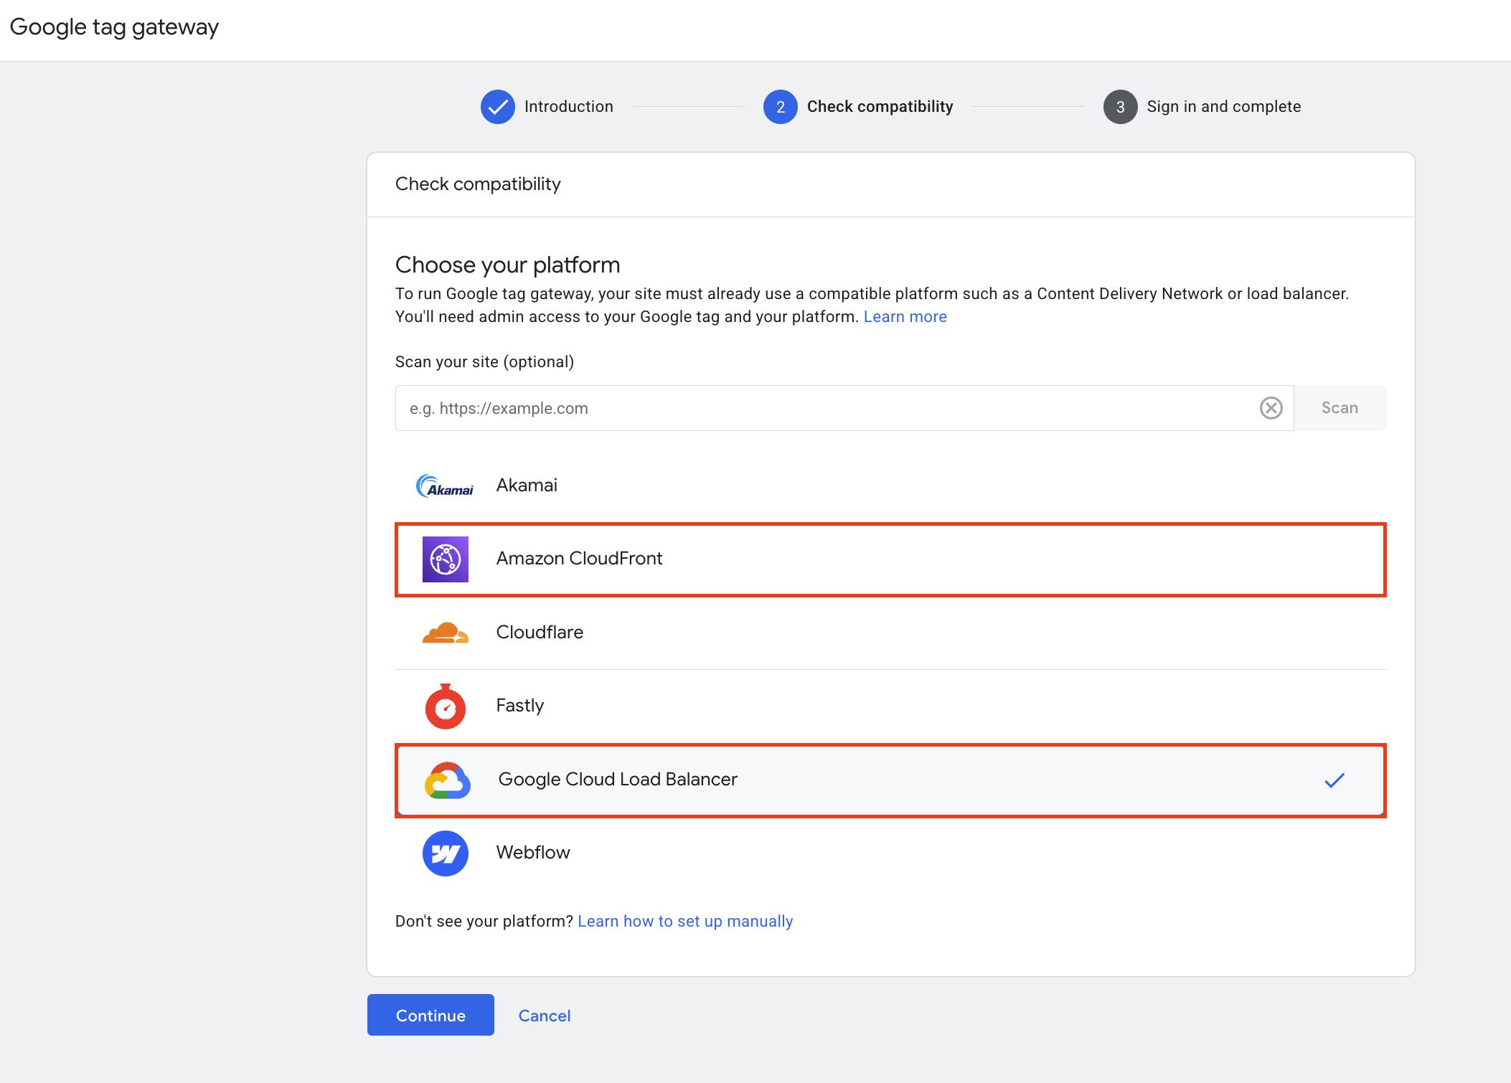Select Amazon CloudFront as platform

coord(890,559)
